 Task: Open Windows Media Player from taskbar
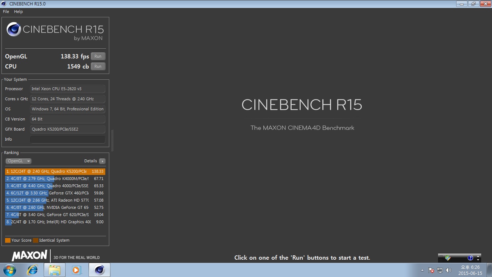tap(76, 270)
